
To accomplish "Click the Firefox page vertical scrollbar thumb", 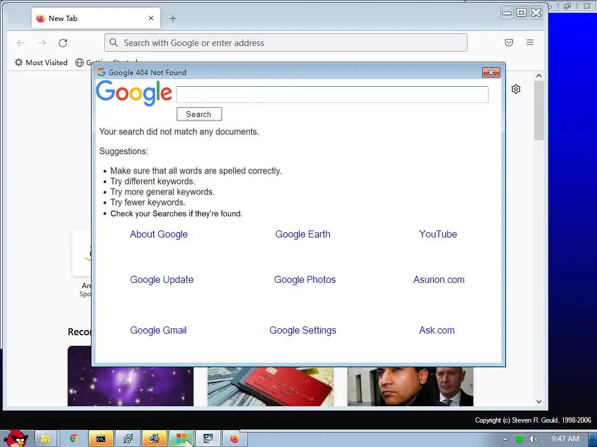I will pyautogui.click(x=539, y=111).
